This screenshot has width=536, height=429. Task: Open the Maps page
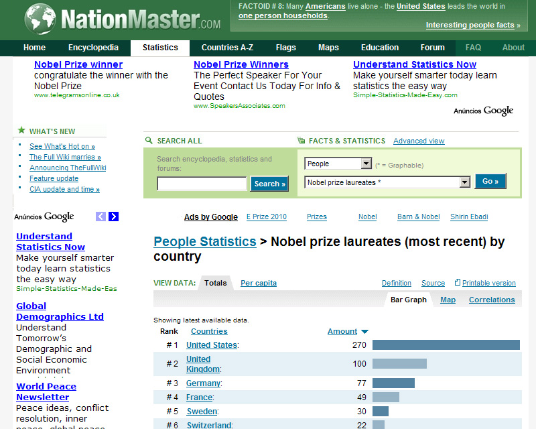click(x=328, y=48)
